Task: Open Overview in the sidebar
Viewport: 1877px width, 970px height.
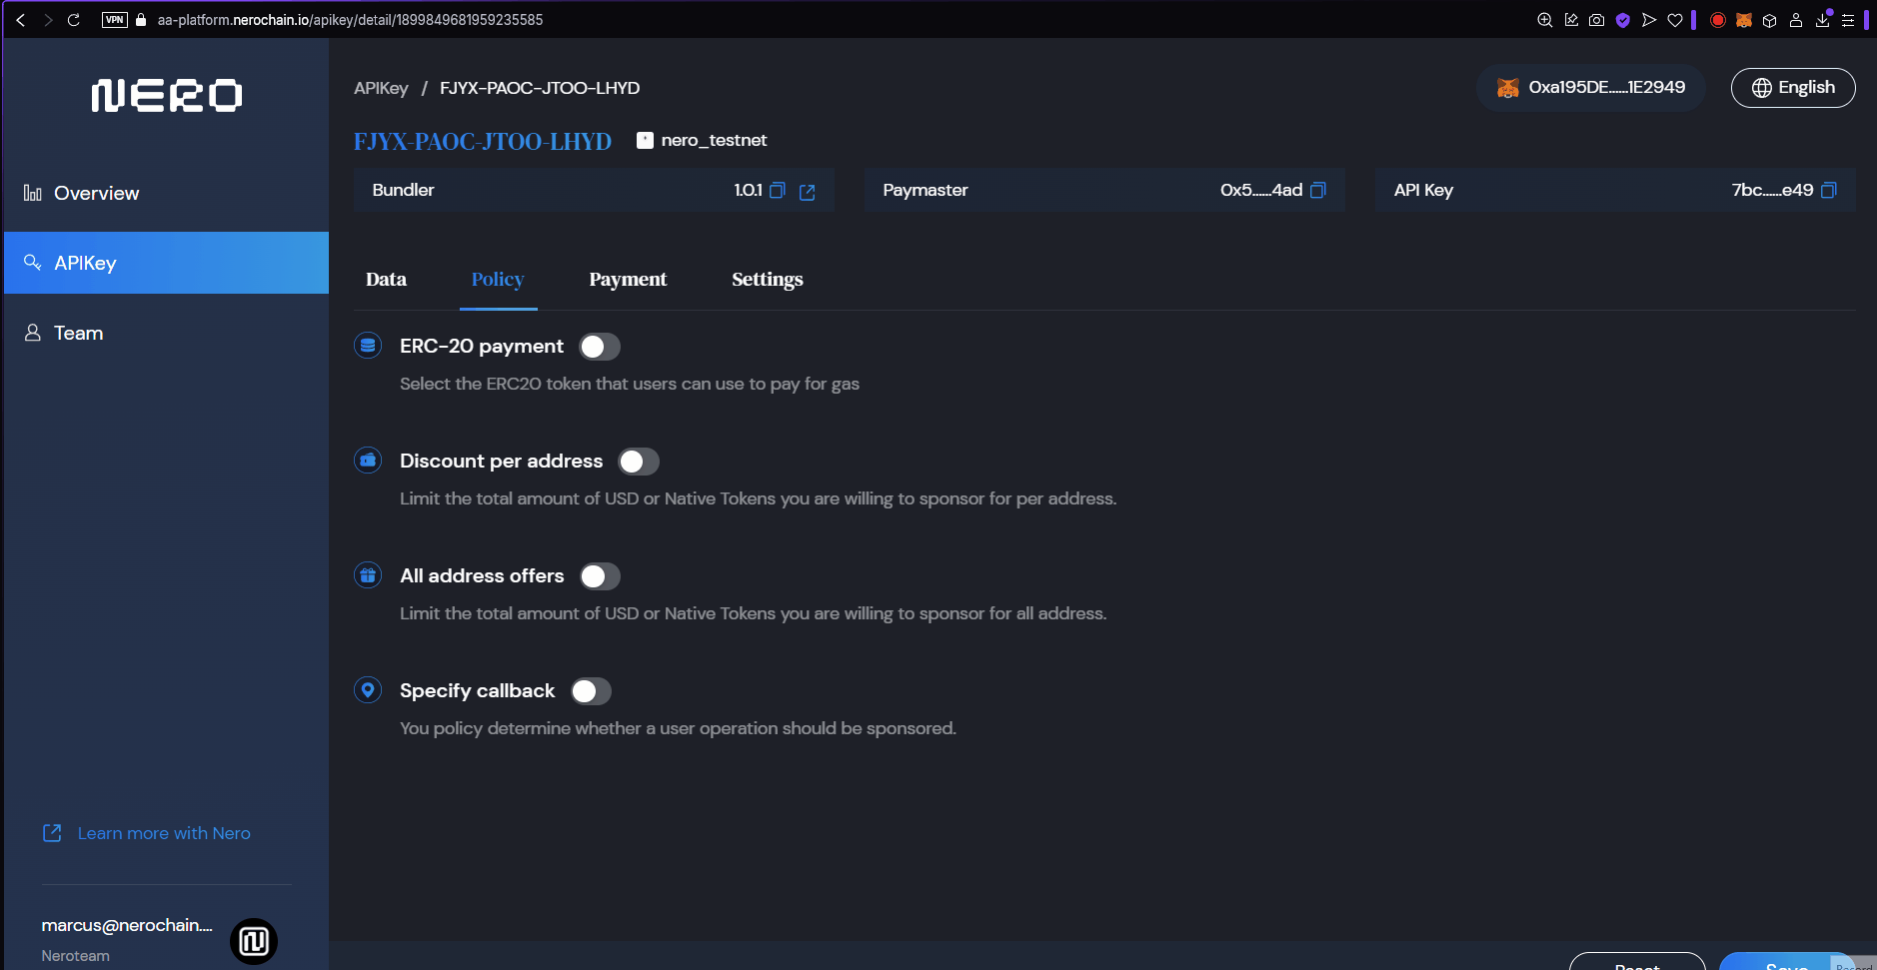Action: coord(96,194)
